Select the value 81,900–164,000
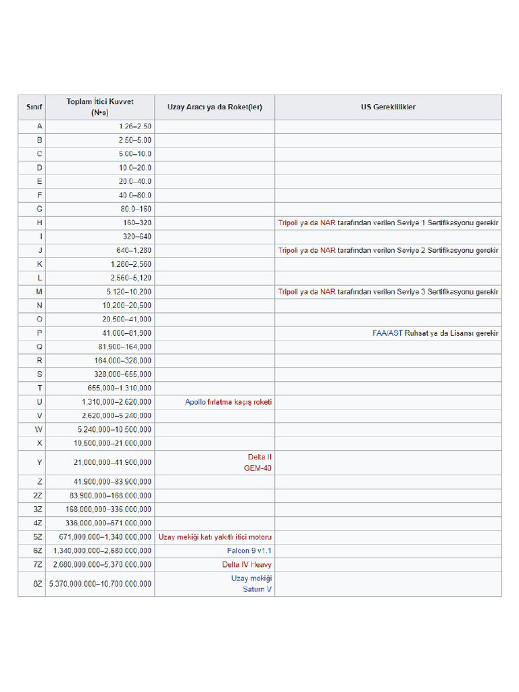This screenshot has width=519, height=692. point(125,347)
